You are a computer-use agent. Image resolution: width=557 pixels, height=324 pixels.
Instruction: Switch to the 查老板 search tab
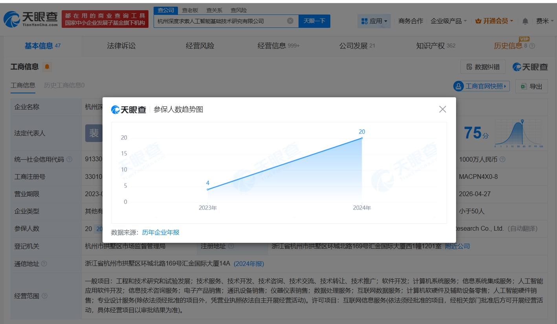pyautogui.click(x=190, y=10)
